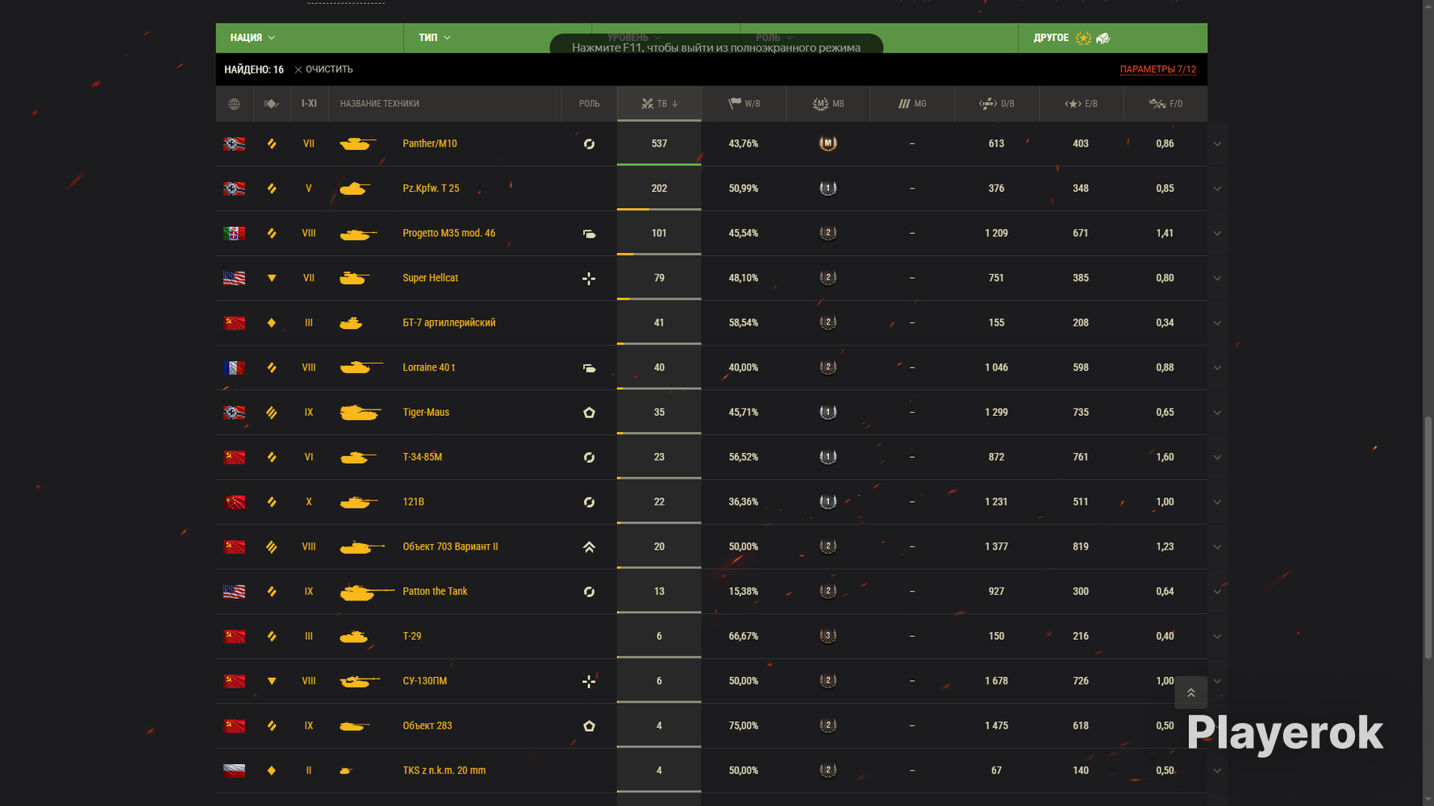Click Panther/M10 medium tank type icon

coord(272,144)
